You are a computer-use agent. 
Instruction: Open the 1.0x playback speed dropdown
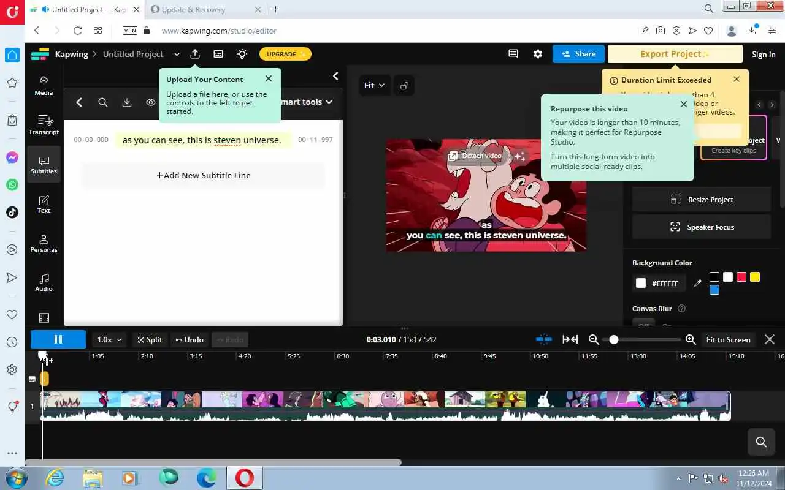(x=110, y=339)
